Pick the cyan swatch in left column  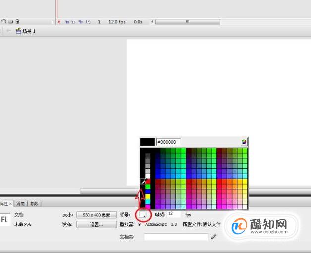(x=148, y=202)
